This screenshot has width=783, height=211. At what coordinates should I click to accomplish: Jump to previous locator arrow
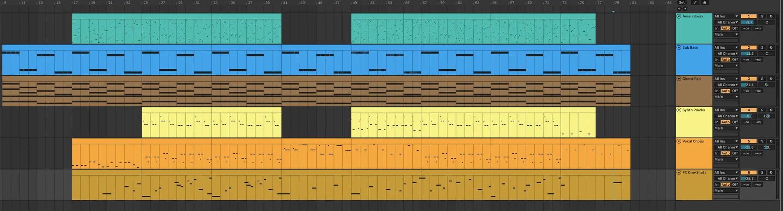point(679,9)
